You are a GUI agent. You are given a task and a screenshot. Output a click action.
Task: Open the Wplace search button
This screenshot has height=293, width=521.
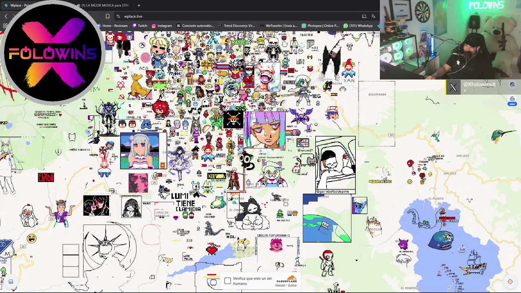coord(512,85)
